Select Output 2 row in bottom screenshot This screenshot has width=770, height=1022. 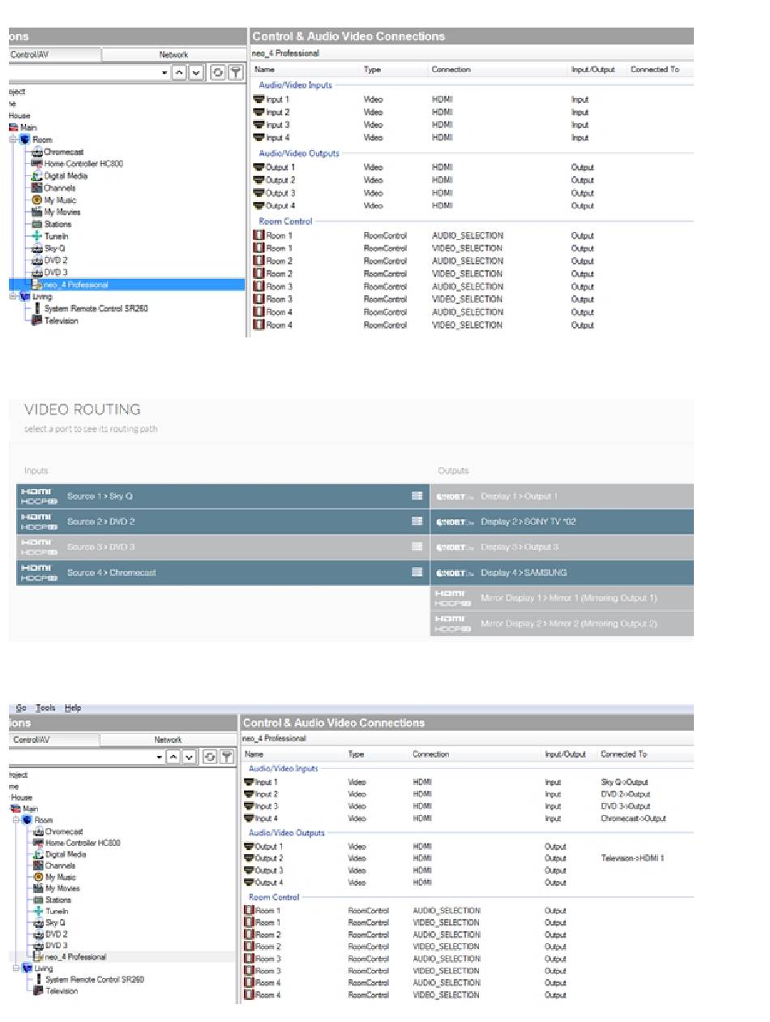click(468, 858)
